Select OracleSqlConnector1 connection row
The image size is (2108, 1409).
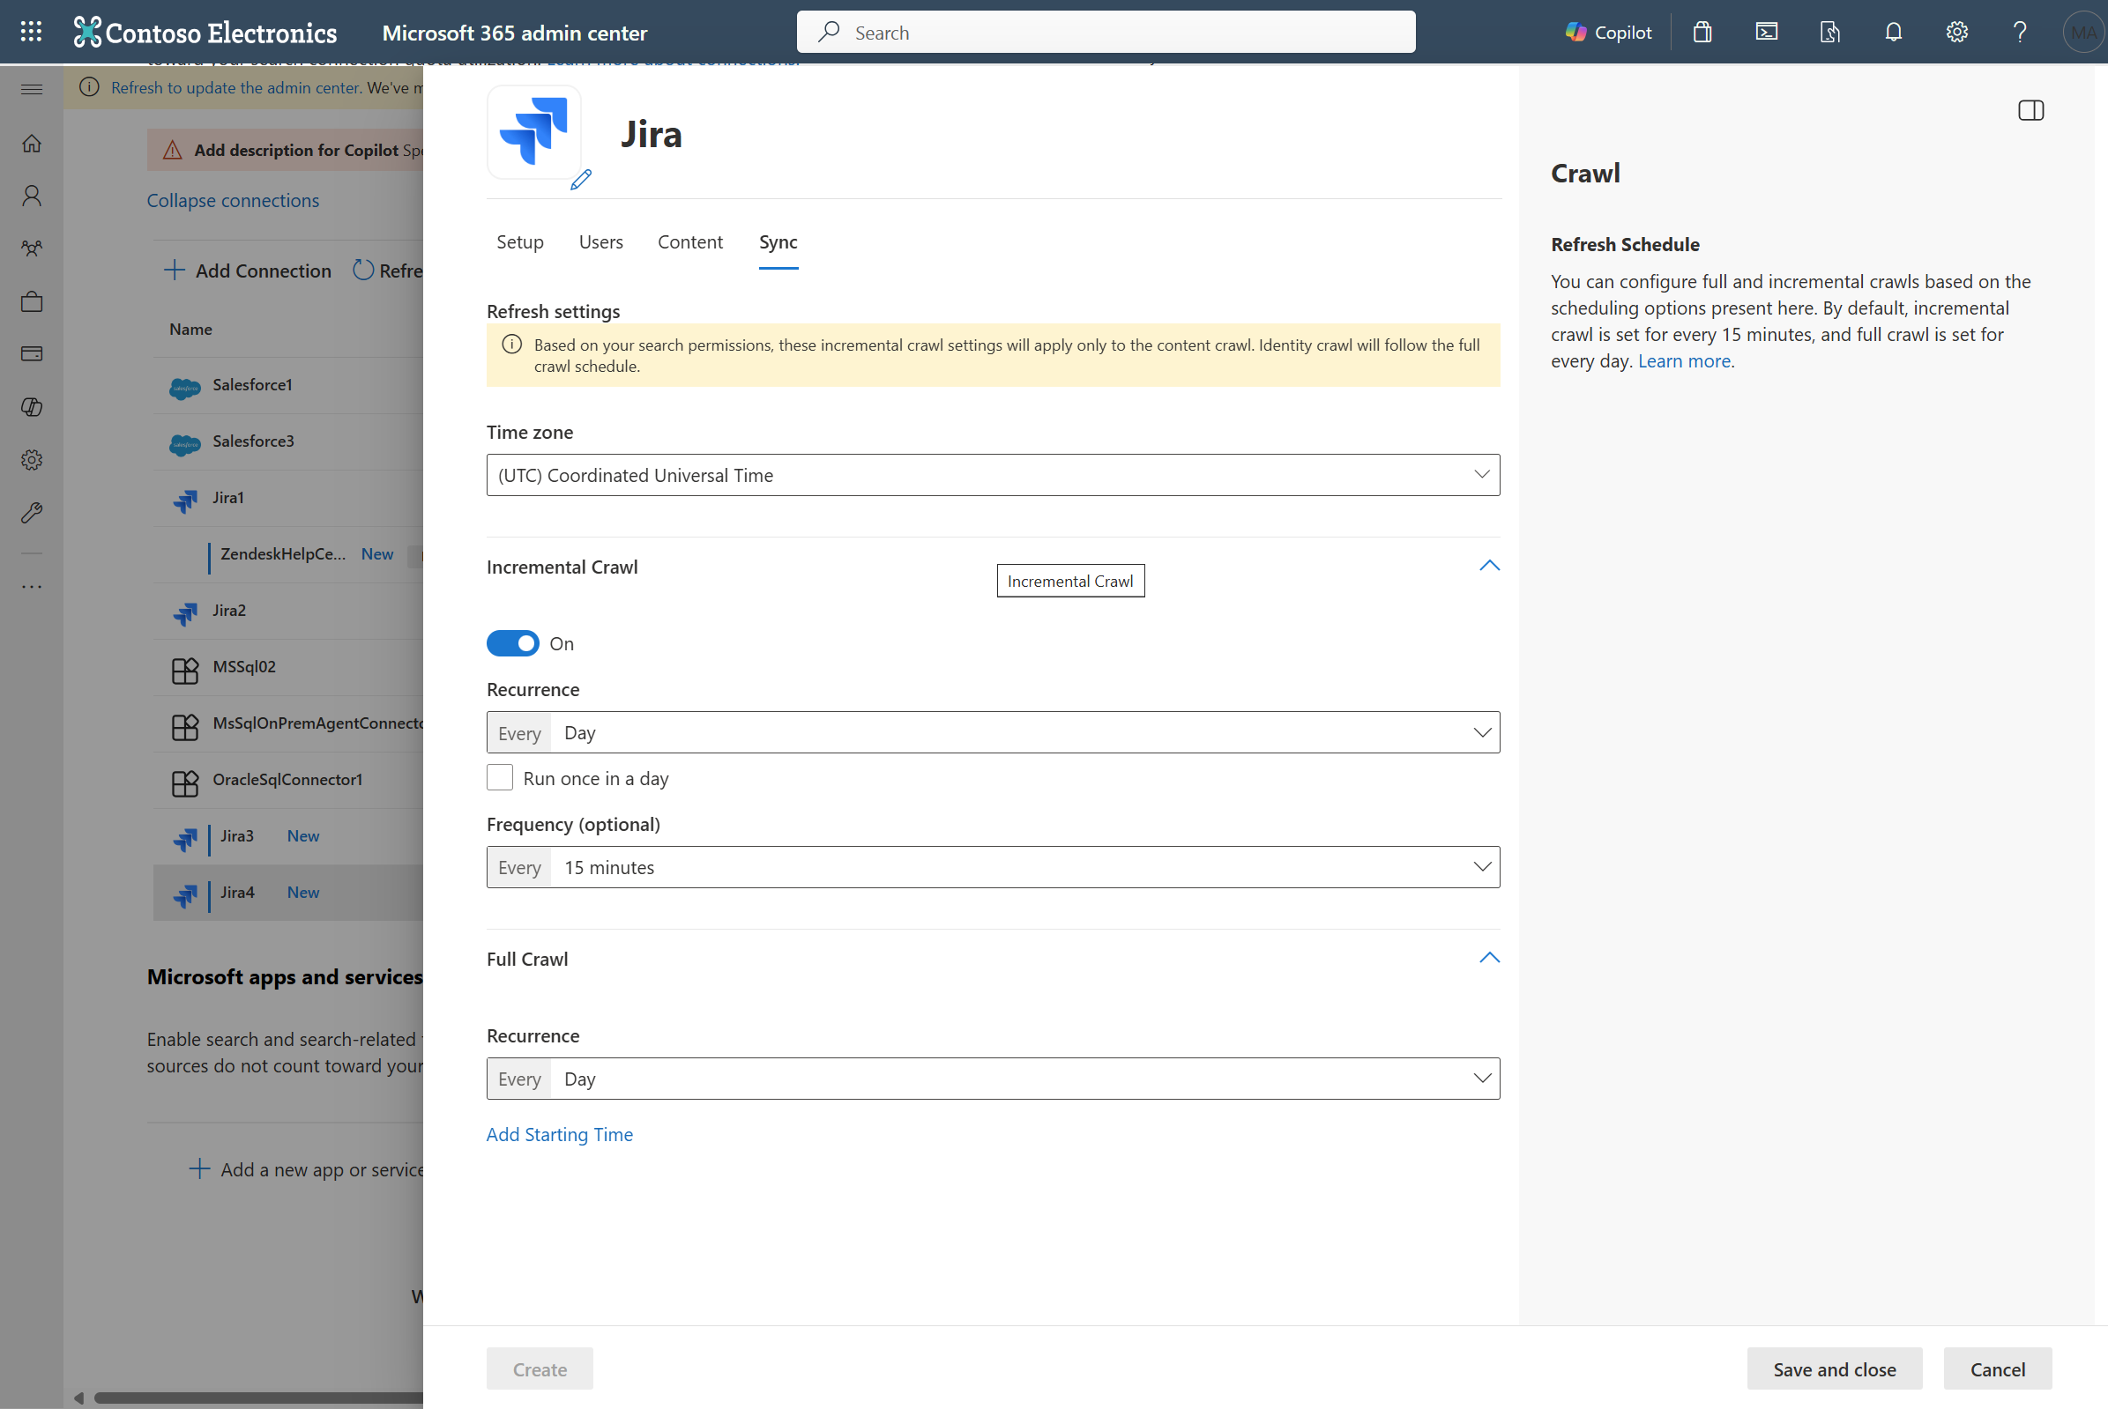click(287, 779)
